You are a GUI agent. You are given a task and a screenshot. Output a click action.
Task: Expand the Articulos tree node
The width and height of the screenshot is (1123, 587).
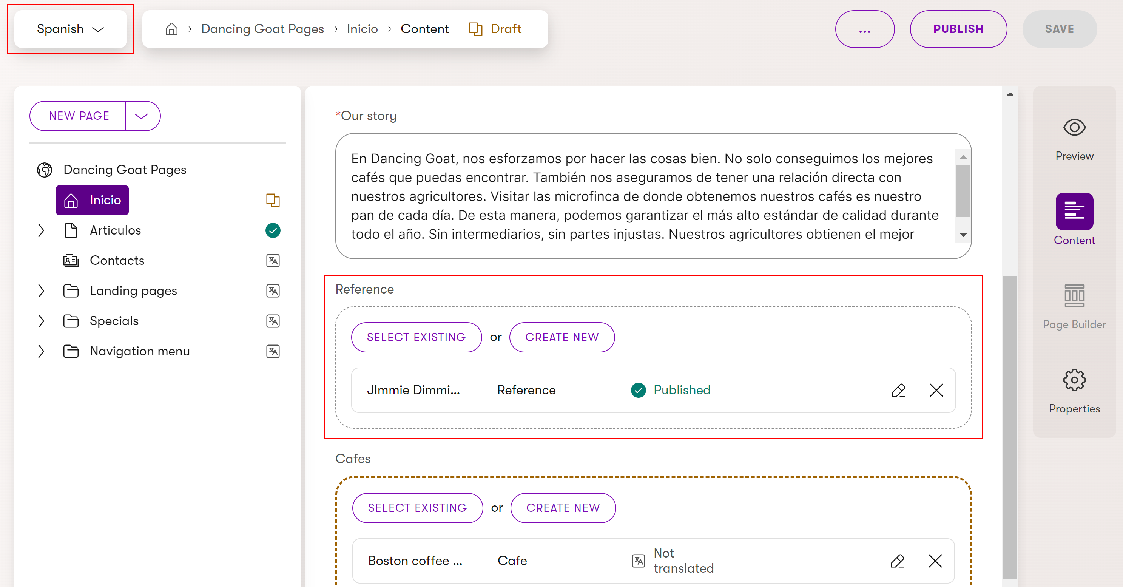41,230
